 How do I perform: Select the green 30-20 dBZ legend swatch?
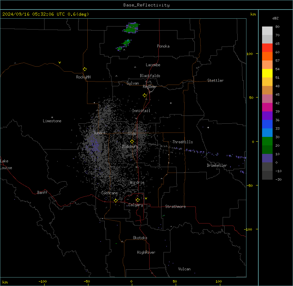(x=267, y=141)
